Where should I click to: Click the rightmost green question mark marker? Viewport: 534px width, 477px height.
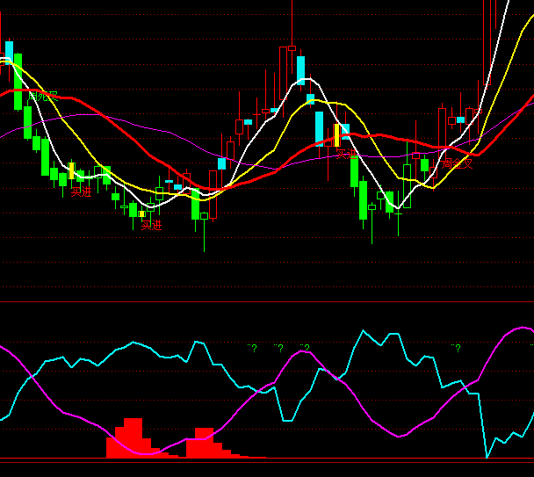click(x=455, y=349)
